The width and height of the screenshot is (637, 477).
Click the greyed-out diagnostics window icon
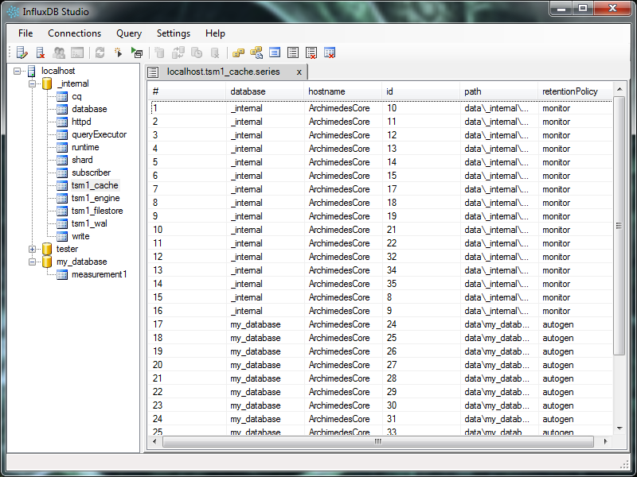click(77, 52)
